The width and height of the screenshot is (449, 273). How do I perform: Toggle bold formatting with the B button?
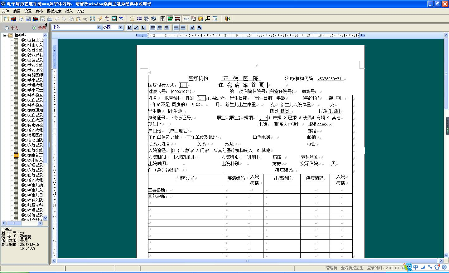pos(129,27)
